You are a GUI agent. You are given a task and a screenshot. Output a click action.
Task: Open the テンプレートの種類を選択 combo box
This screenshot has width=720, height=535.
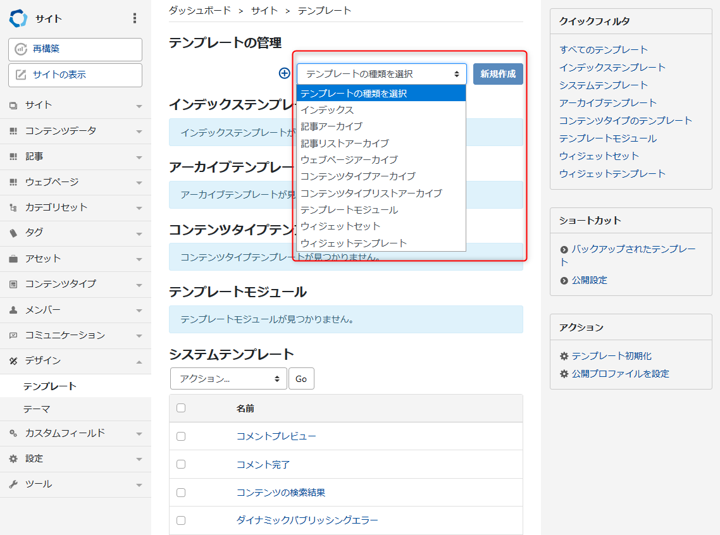382,74
